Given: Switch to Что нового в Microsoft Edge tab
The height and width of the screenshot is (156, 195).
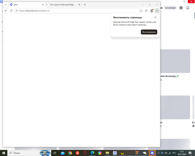Looking at the screenshot, I should [x=64, y=5].
